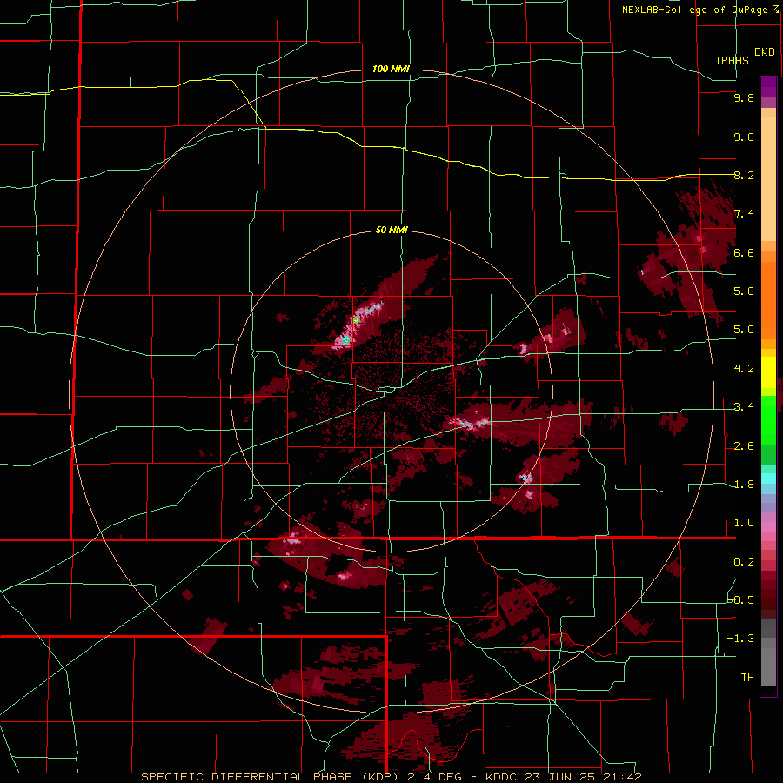
Task: Pick the cyan segment beside the 1.8 label
Action: coord(768,478)
